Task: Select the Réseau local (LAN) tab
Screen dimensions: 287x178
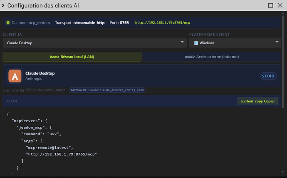Action: (72, 57)
